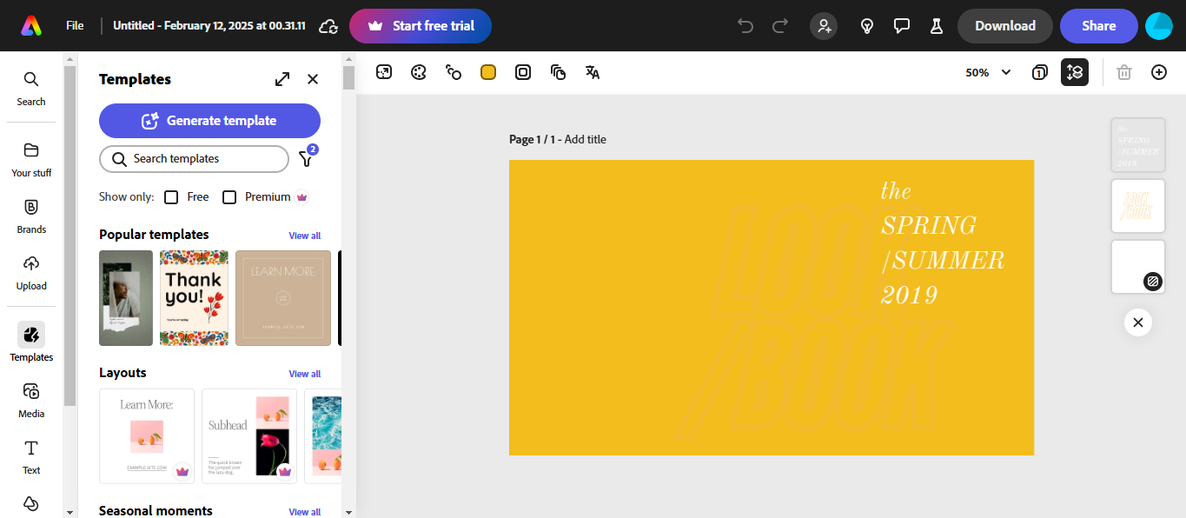This screenshot has height=518, width=1186.
Task: Open the animation icon in toolbar
Action: click(x=454, y=72)
